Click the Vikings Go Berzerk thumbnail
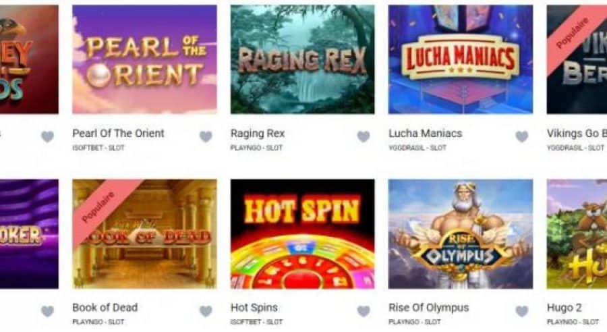607x332 pixels. (577, 59)
